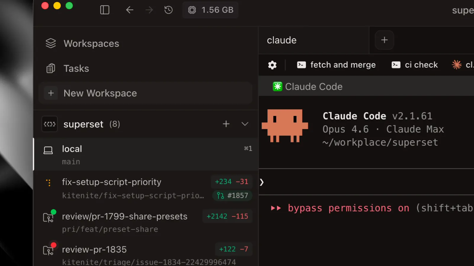Click the +234 -31 diff badge
This screenshot has height=266, width=474.
pyautogui.click(x=232, y=181)
